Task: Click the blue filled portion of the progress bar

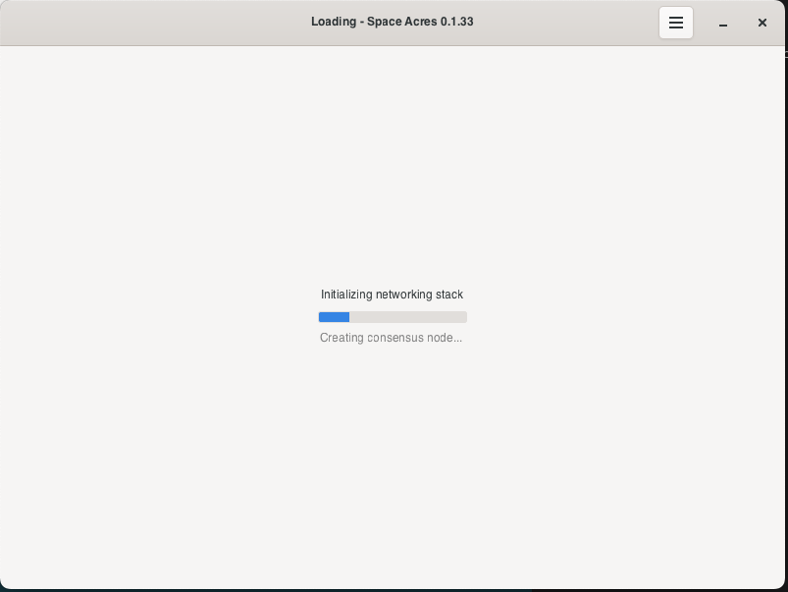Action: [x=334, y=317]
